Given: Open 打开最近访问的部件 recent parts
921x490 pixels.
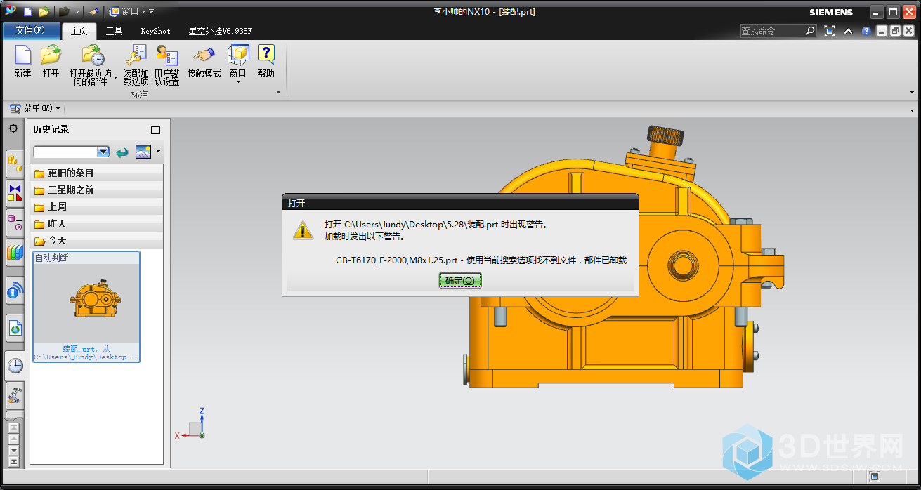Looking at the screenshot, I should 92,65.
